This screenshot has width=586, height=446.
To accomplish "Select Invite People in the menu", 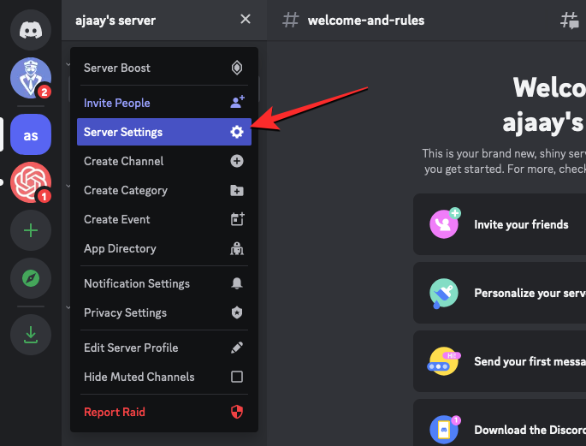I will click(163, 103).
